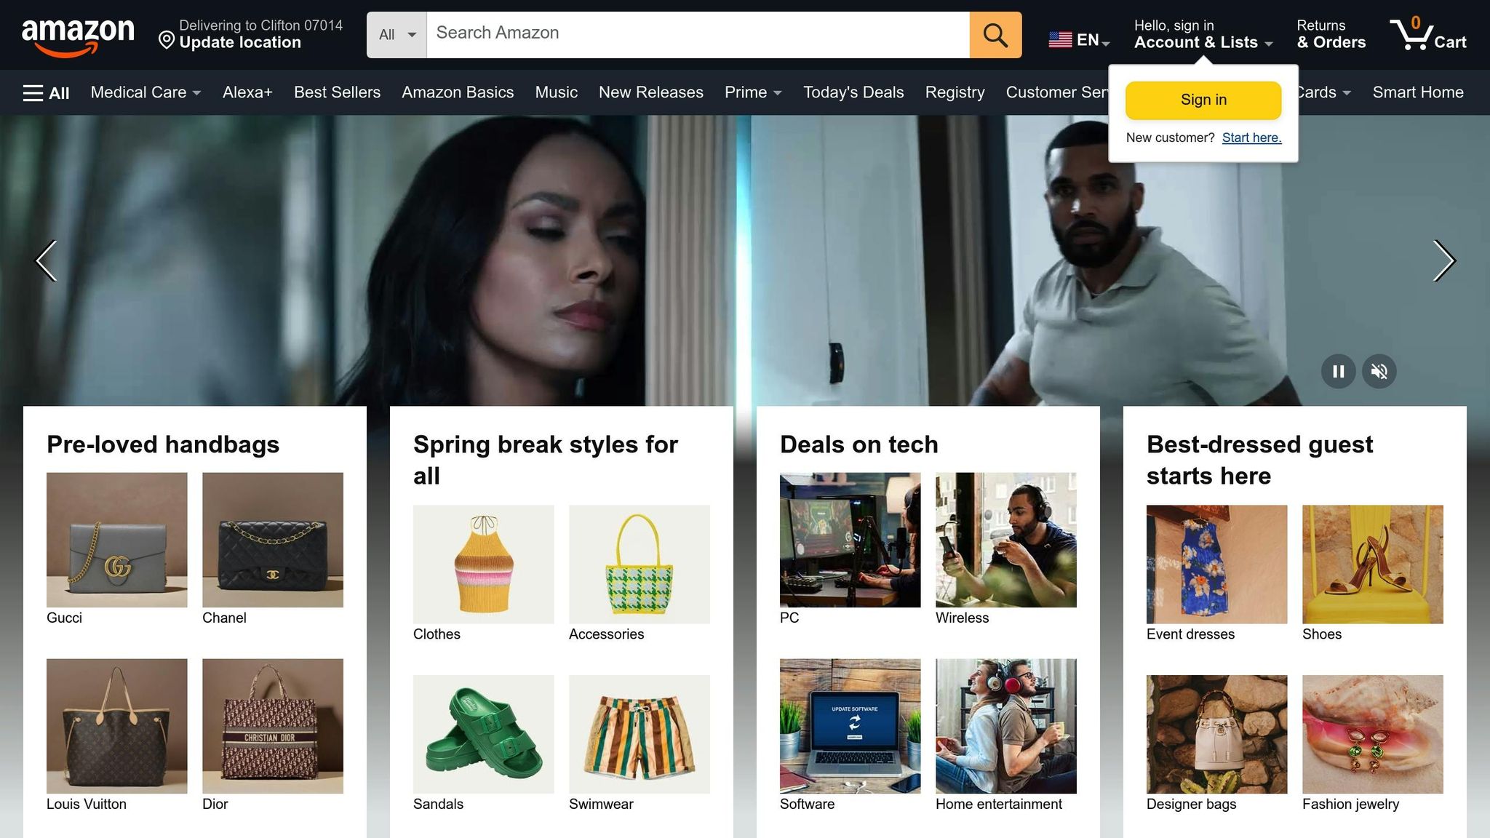Open the Software laptop image

click(850, 726)
